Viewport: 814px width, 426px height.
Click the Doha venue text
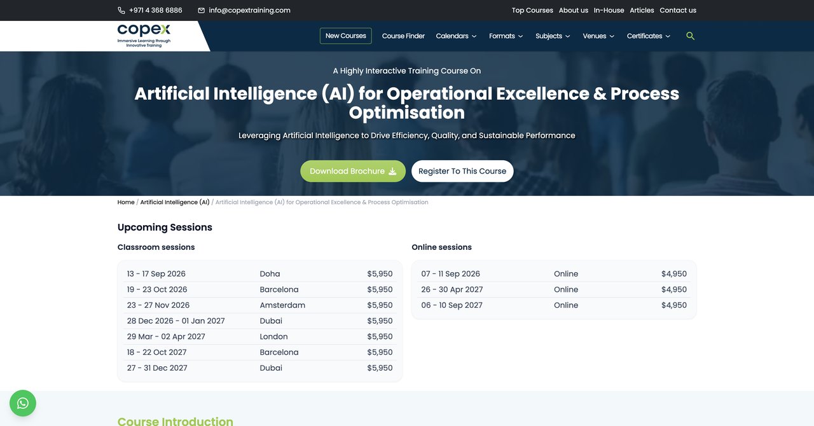(270, 274)
